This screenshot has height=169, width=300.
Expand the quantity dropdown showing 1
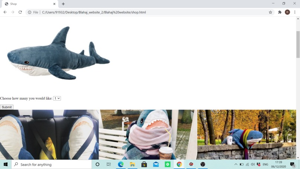click(x=57, y=98)
